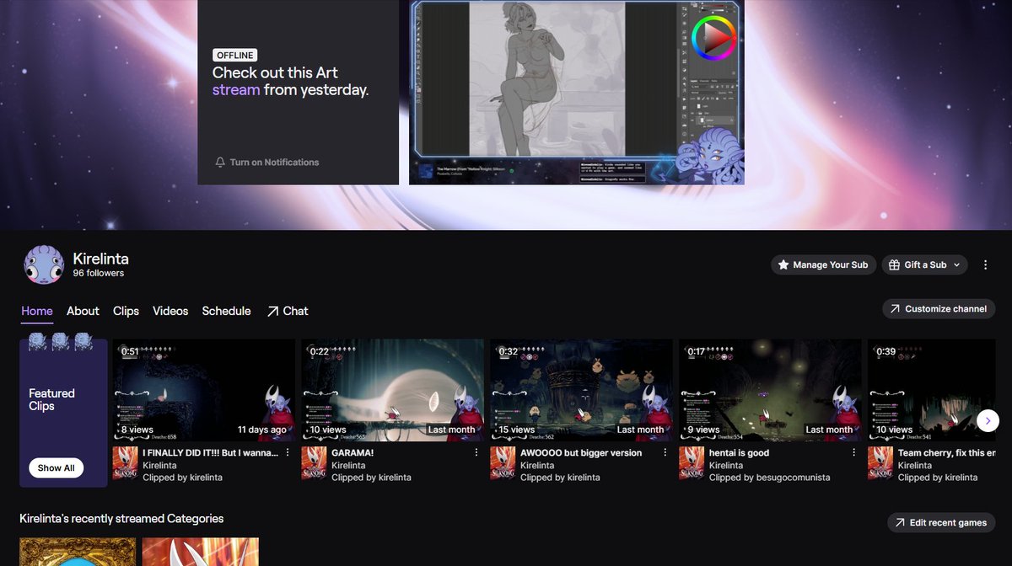The width and height of the screenshot is (1012, 566).
Task: Click the star icon in Manage Your Sub
Action: (x=783, y=264)
